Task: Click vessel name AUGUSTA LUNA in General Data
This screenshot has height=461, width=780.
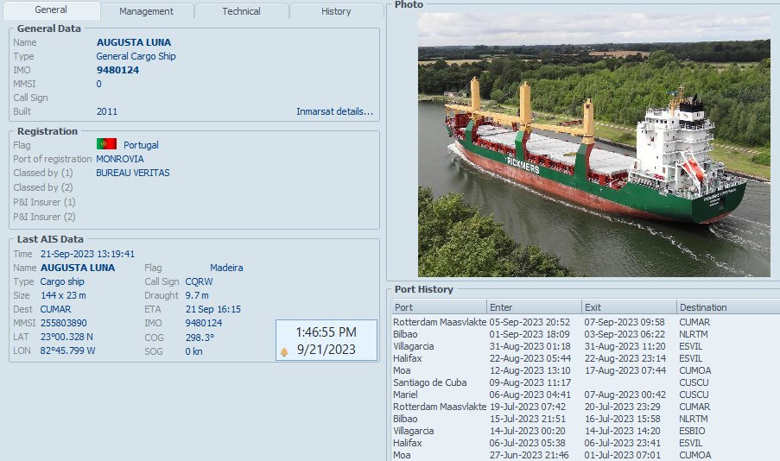Action: point(134,42)
